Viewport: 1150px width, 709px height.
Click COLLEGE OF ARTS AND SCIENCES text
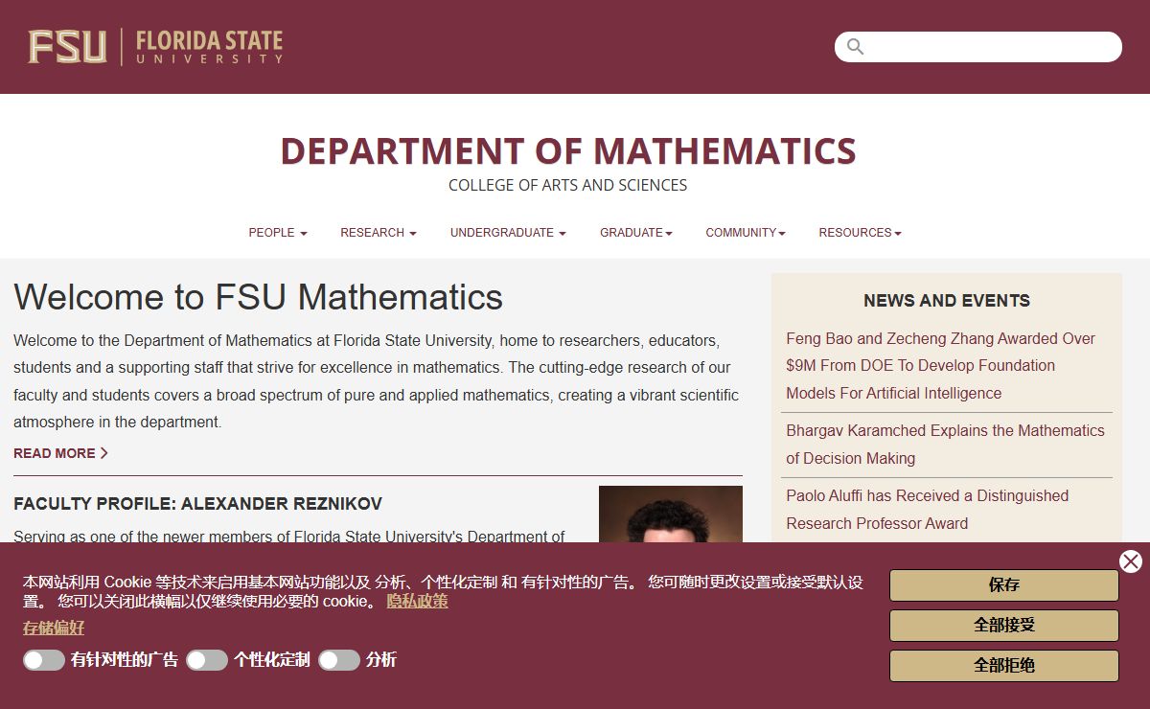tap(568, 186)
